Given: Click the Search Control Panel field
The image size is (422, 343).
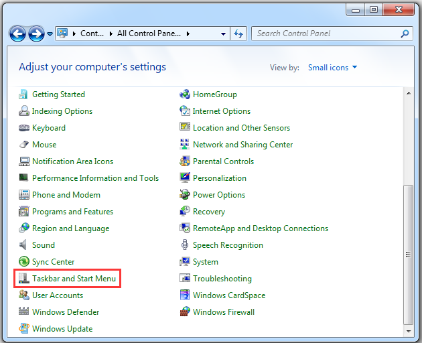Looking at the screenshot, I should 332,33.
